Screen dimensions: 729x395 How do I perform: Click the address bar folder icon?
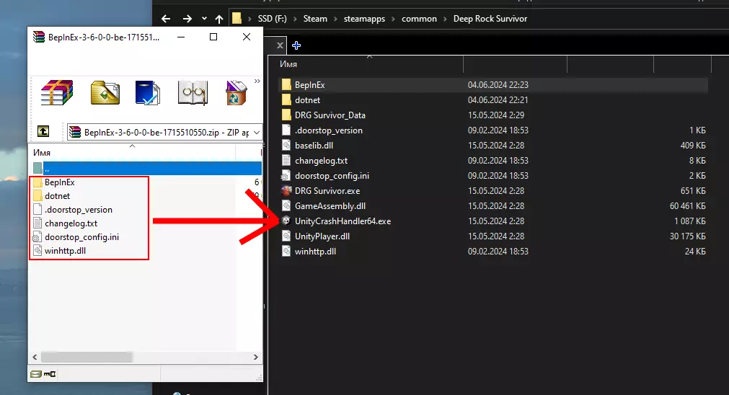[x=237, y=19]
